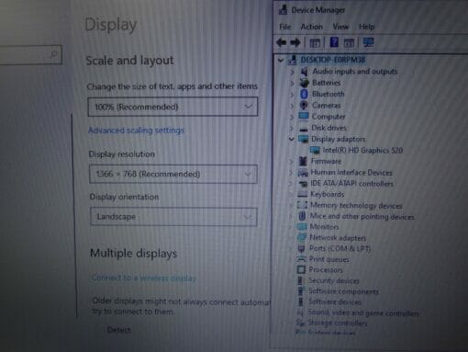The height and width of the screenshot is (352, 468).
Task: Click the Ports (COM & LPT) icon
Action: click(x=301, y=248)
